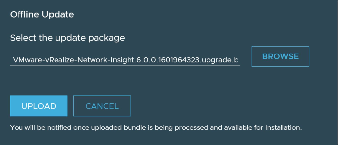Image resolution: width=338 pixels, height=145 pixels.
Task: Click the update package filename field
Action: [x=125, y=60]
